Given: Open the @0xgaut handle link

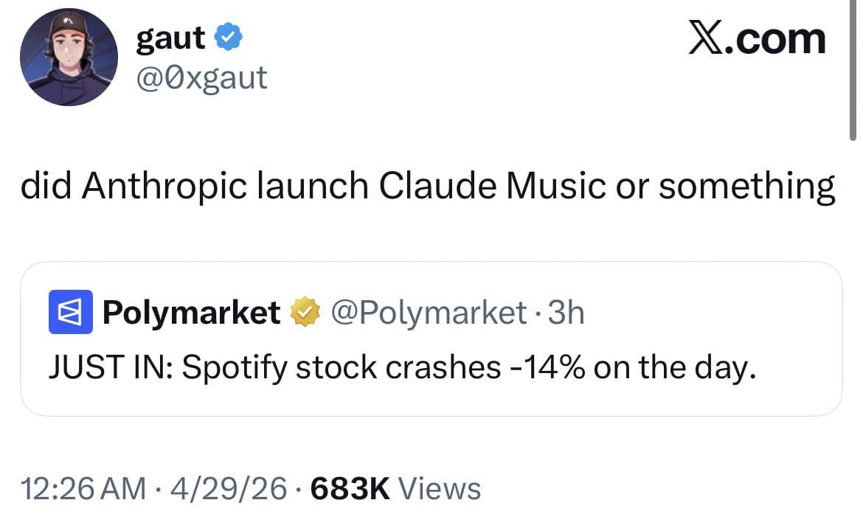Looking at the screenshot, I should (x=201, y=77).
